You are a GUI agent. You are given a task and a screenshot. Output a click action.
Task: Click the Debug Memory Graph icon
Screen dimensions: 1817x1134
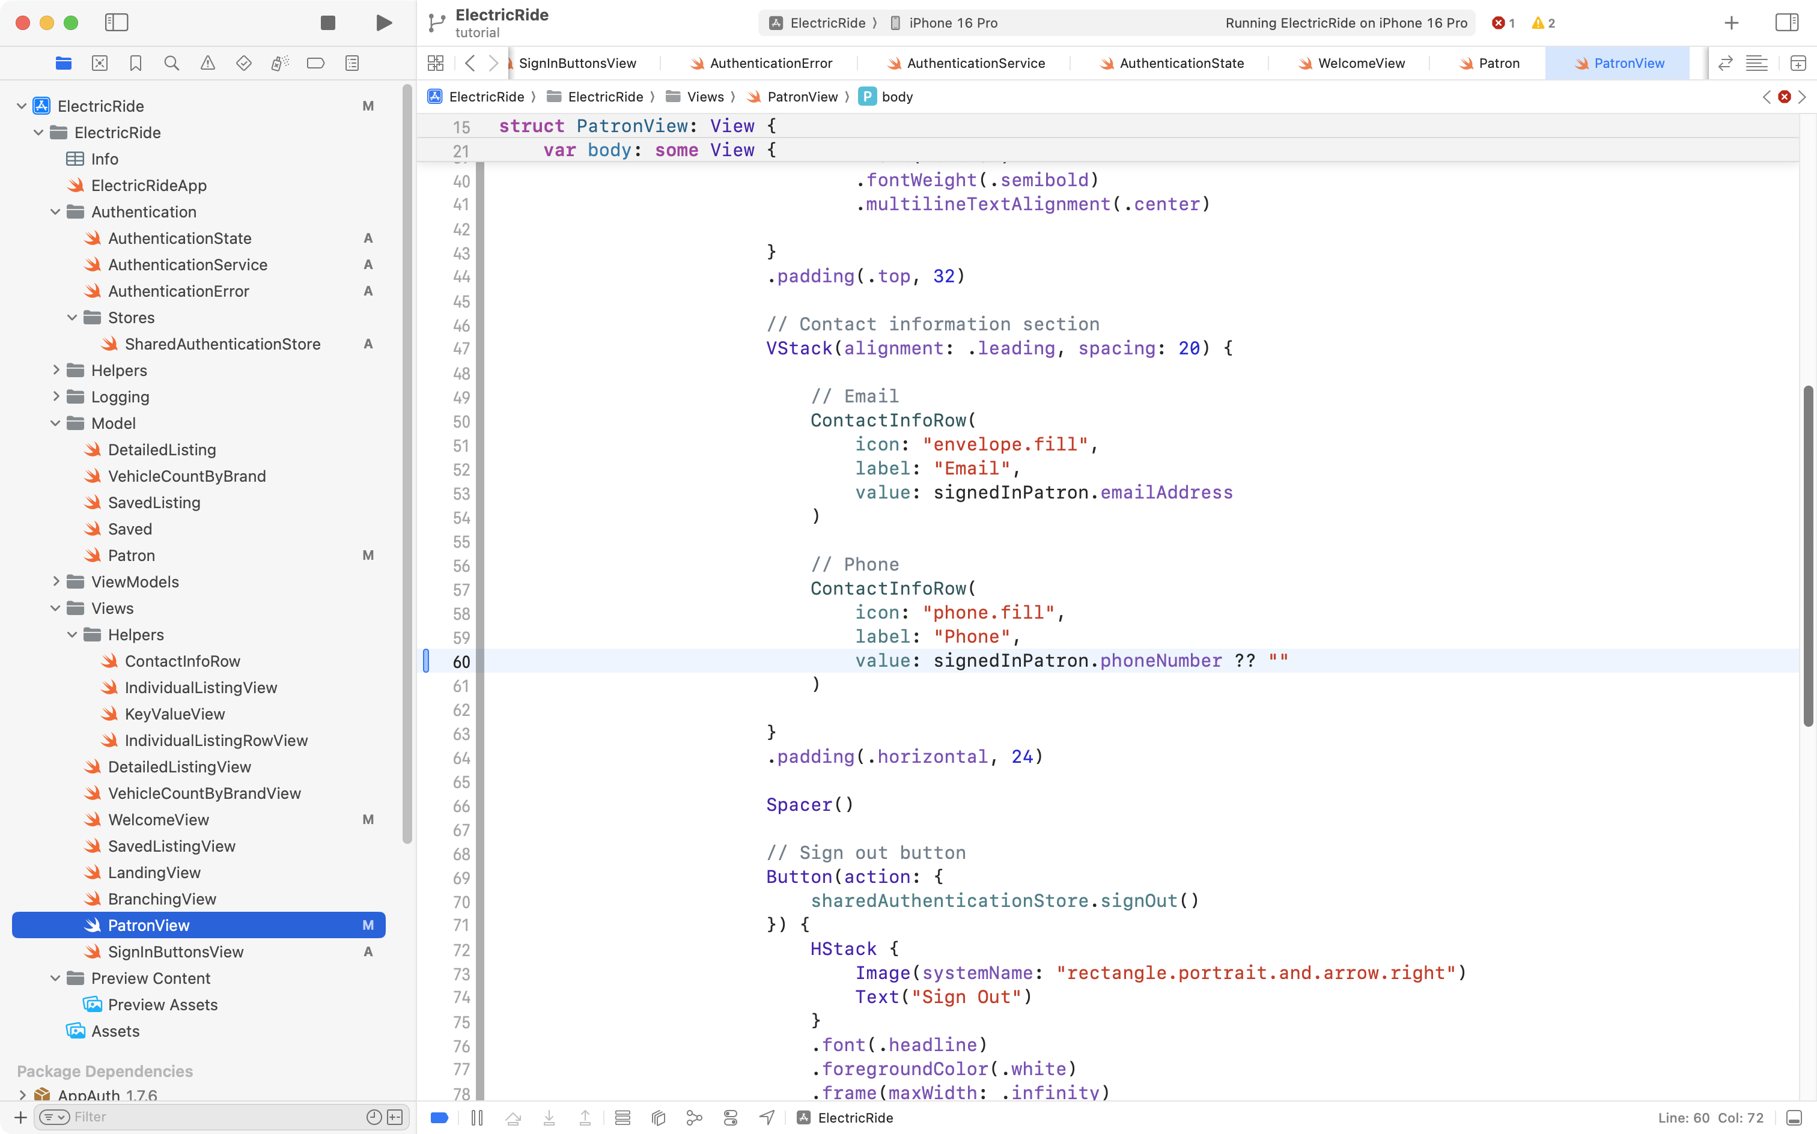tap(695, 1118)
